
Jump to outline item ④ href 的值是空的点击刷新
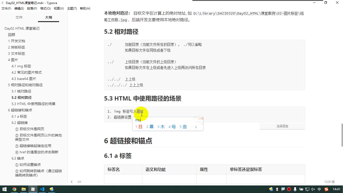click(37, 152)
